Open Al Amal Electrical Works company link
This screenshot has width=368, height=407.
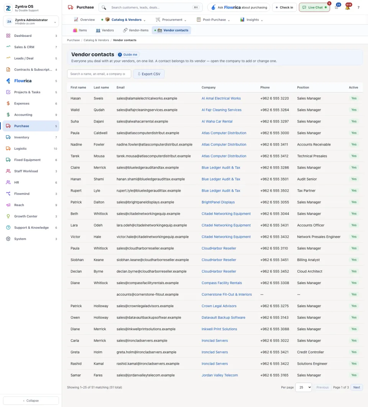pos(221,98)
